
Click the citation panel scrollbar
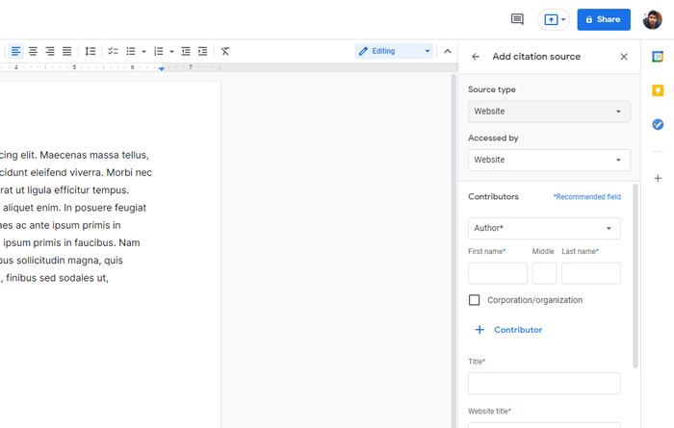[635, 276]
